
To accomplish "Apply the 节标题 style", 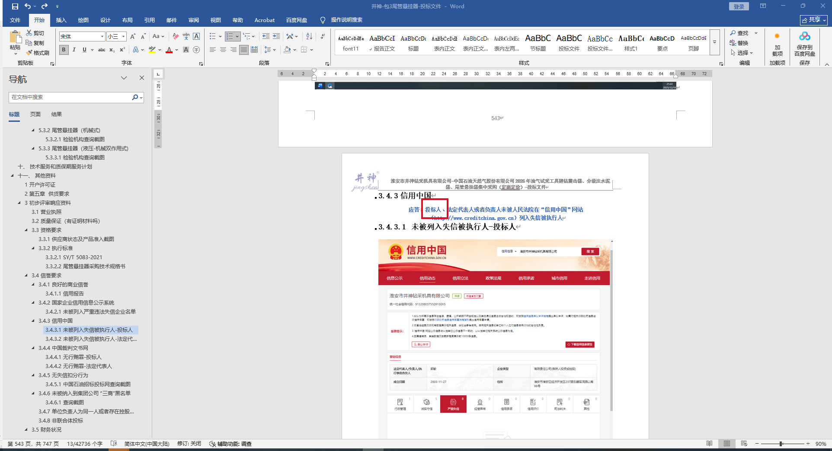I will coord(538,42).
